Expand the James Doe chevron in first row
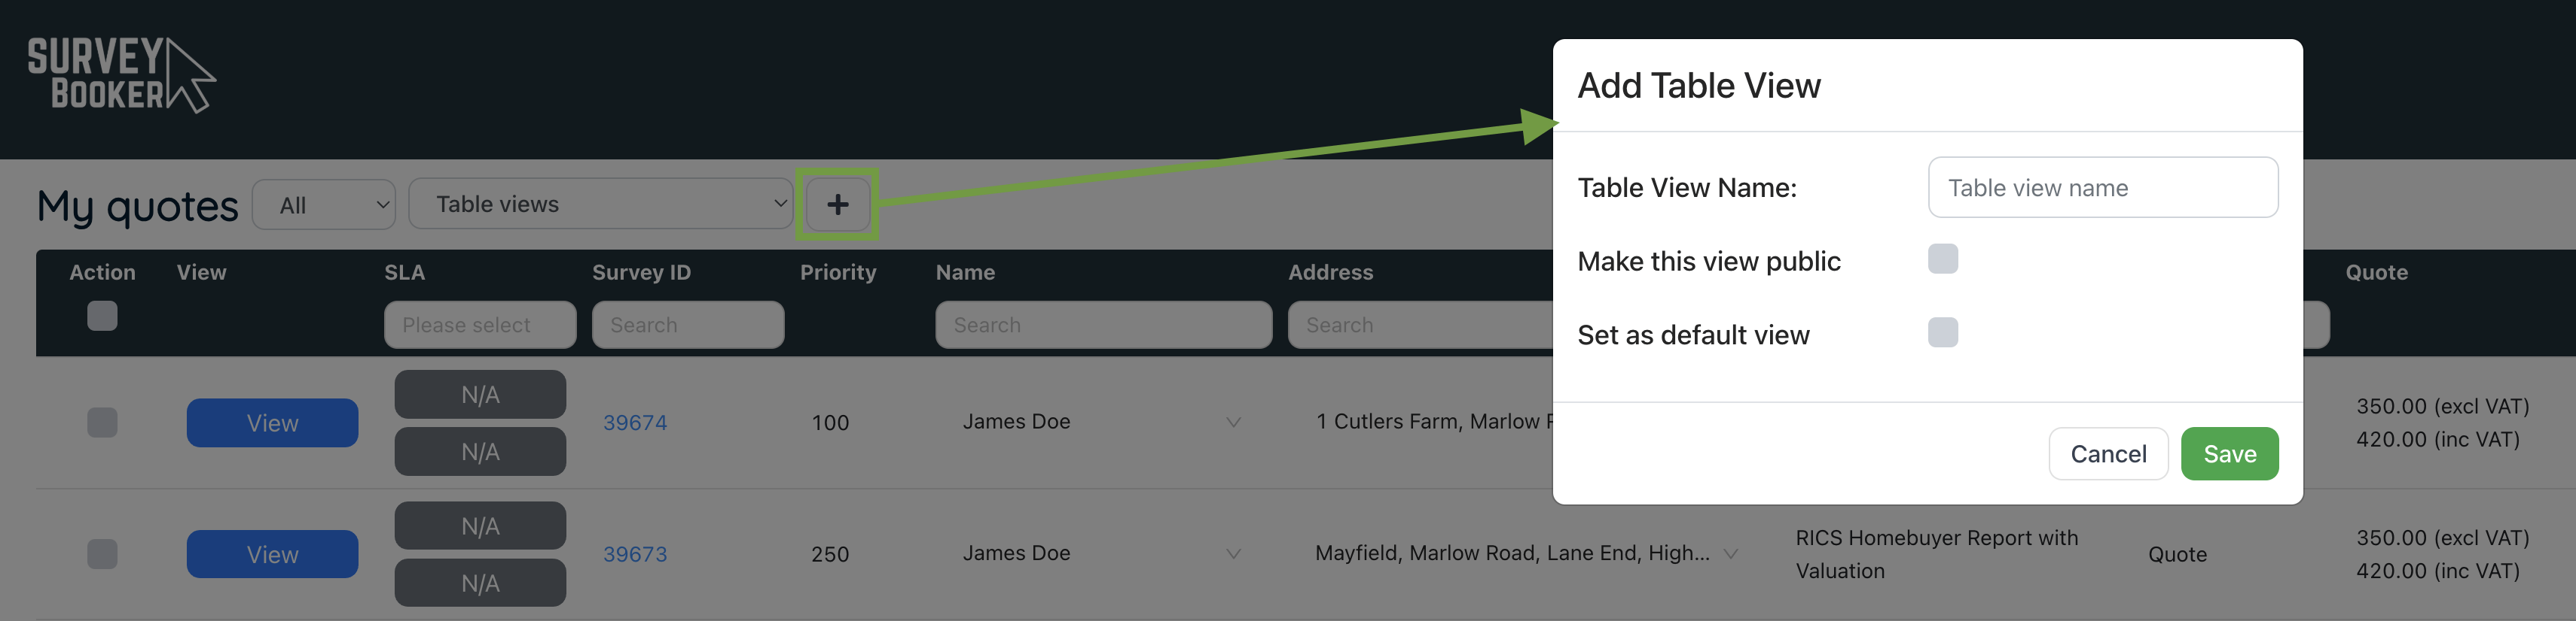 coord(1233,423)
